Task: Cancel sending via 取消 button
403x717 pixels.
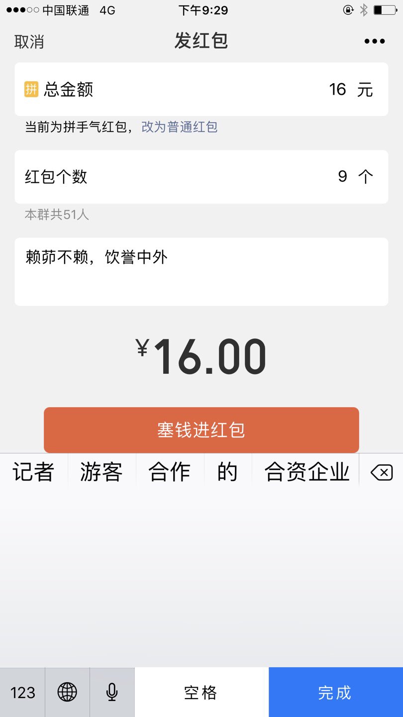Action: pos(29,42)
